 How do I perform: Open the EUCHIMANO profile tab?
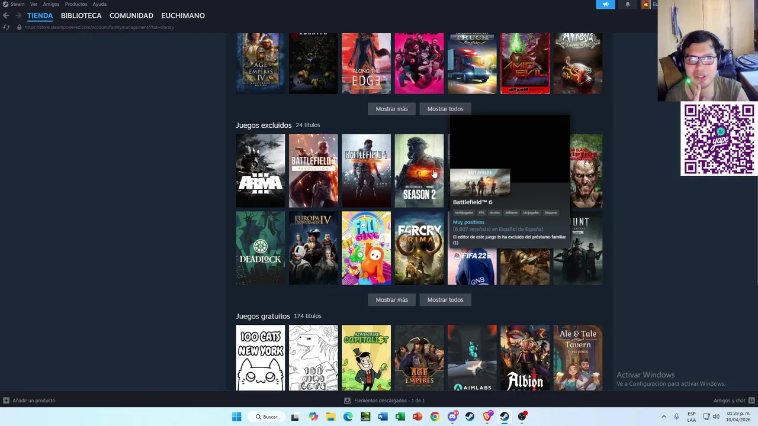click(183, 15)
